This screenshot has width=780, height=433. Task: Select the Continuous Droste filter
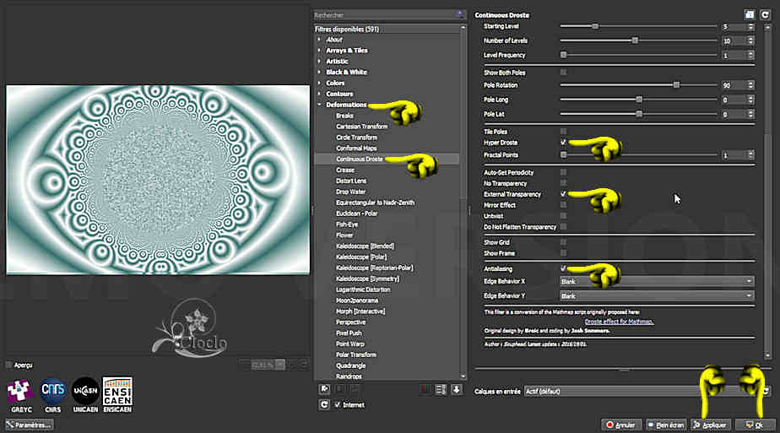pyautogui.click(x=359, y=159)
